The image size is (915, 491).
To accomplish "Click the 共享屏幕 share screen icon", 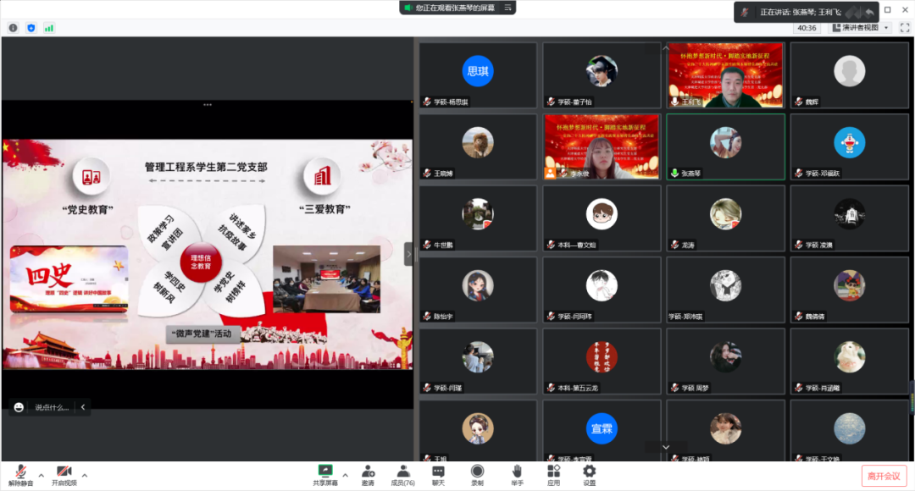I will (x=324, y=472).
